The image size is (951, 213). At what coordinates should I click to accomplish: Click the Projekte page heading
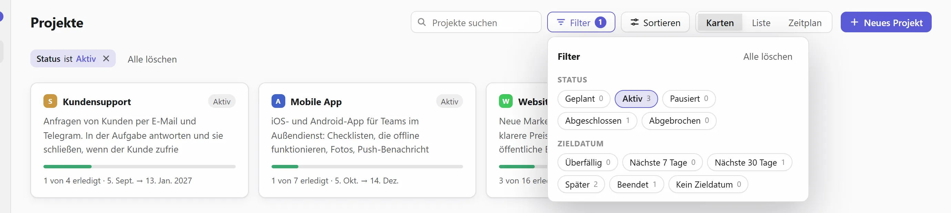pos(57,22)
